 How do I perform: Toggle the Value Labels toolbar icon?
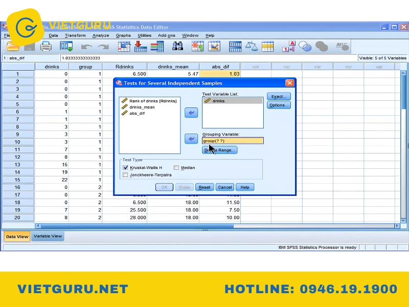click(288, 47)
